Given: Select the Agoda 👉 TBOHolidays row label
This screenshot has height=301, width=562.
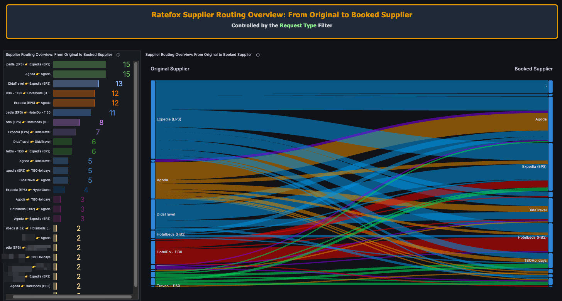Looking at the screenshot, I should pos(33,199).
